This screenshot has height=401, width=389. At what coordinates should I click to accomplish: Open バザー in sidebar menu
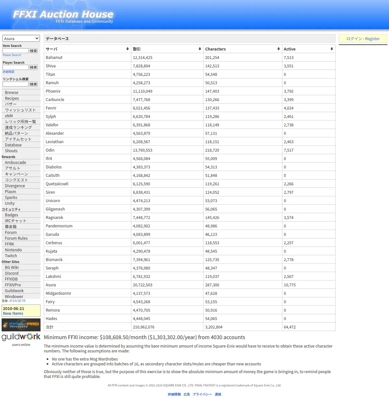(21, 104)
